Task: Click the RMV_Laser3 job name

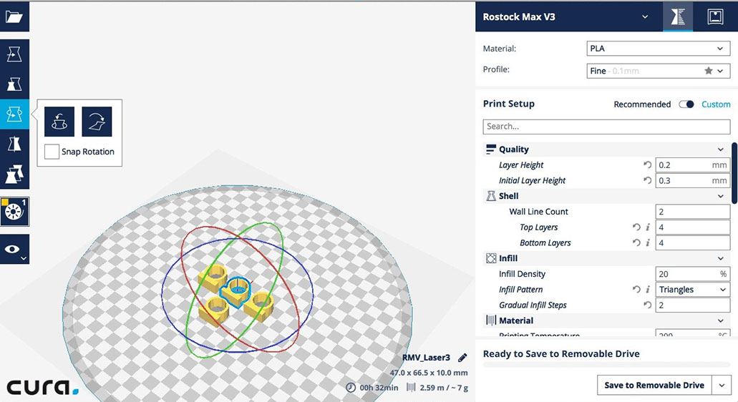Action: 426,358
